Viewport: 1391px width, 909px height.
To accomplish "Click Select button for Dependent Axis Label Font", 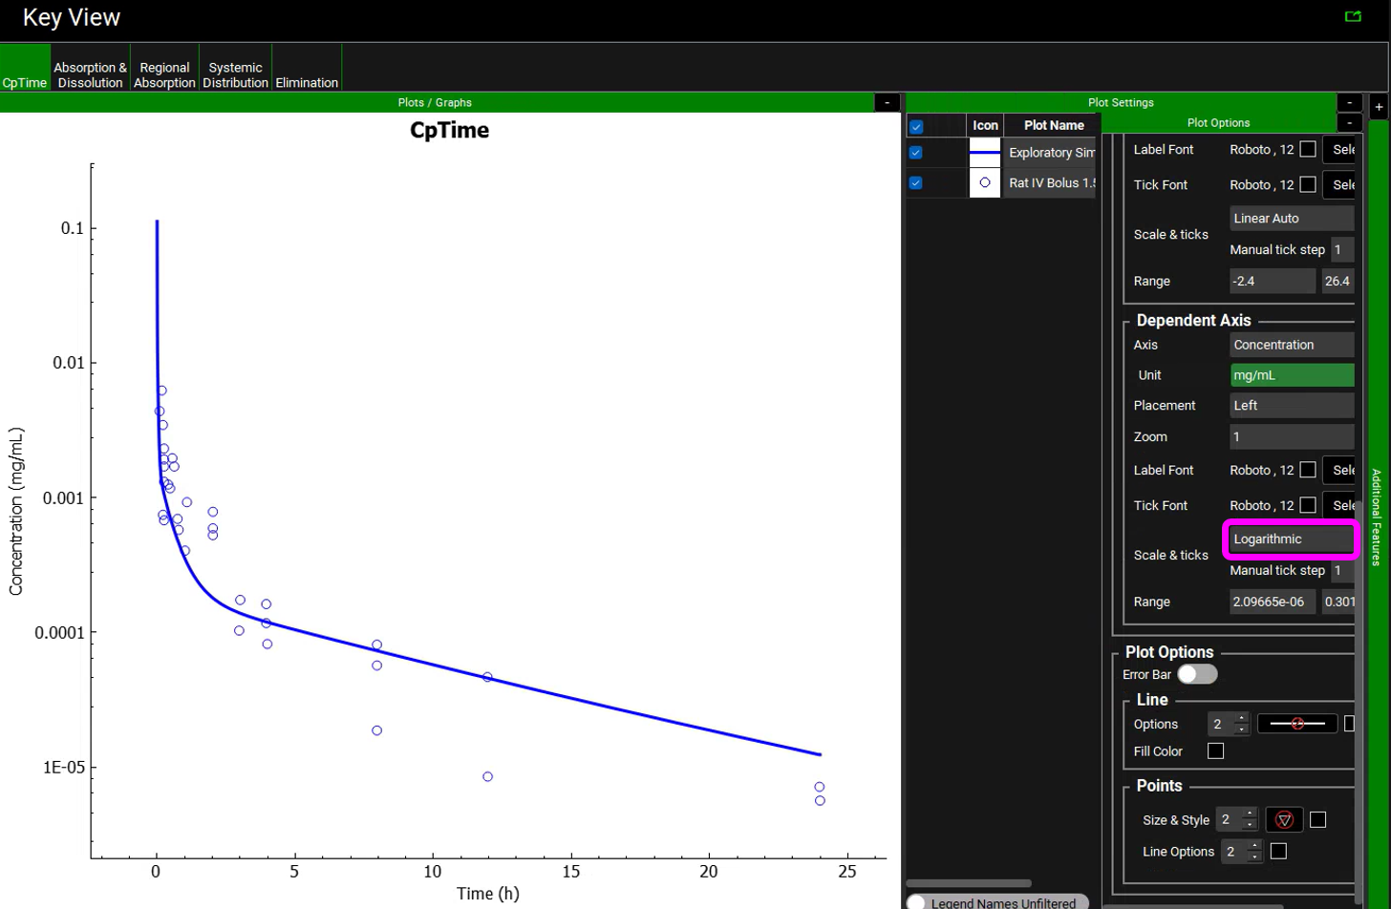I will [1338, 470].
